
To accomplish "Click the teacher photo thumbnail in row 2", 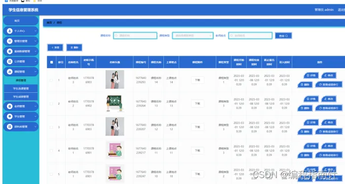I will 115,103.
